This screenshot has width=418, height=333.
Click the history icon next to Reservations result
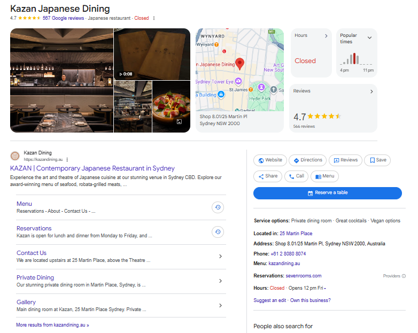pos(218,231)
